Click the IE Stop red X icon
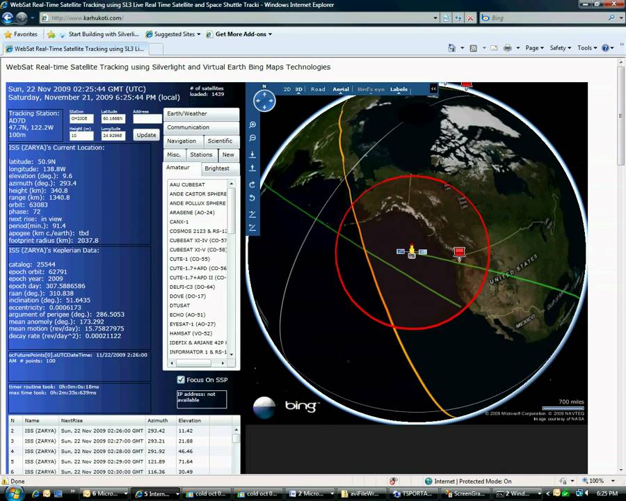 tap(471, 18)
